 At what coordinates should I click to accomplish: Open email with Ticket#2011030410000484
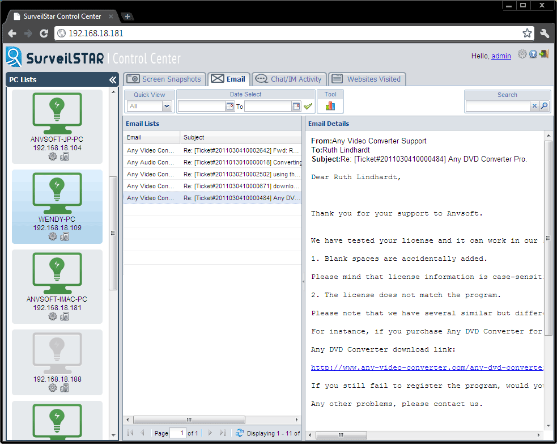point(212,198)
